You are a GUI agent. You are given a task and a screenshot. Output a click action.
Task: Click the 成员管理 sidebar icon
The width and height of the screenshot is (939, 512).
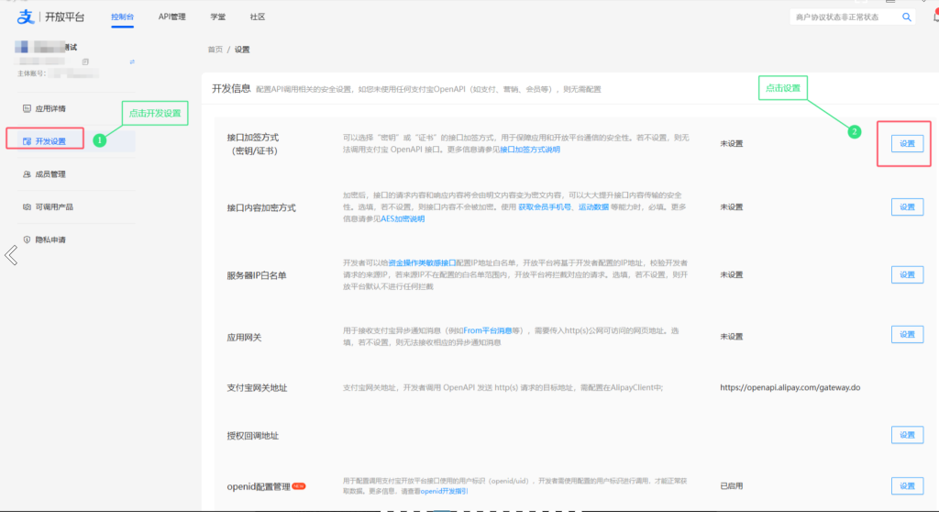[27, 174]
